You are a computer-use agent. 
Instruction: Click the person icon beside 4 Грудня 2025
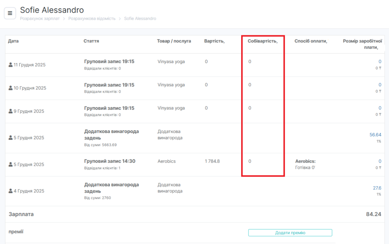point(11,191)
